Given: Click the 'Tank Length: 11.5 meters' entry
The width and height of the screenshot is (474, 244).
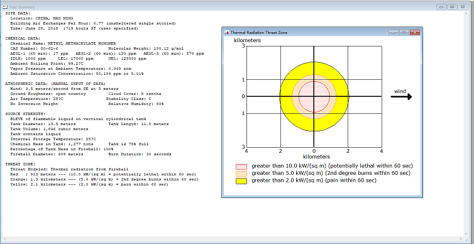Looking at the screenshot, I should 138,124.
